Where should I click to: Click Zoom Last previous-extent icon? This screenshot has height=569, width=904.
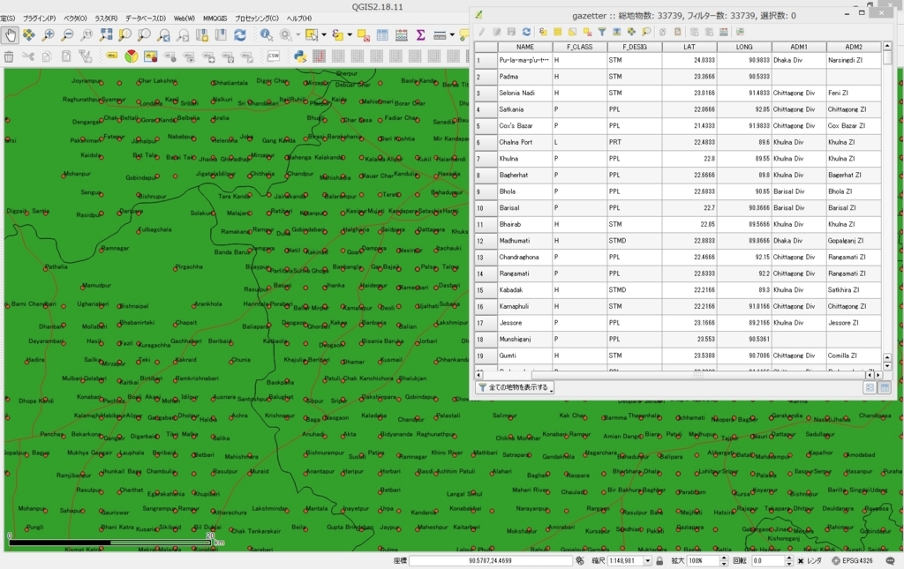tap(163, 35)
